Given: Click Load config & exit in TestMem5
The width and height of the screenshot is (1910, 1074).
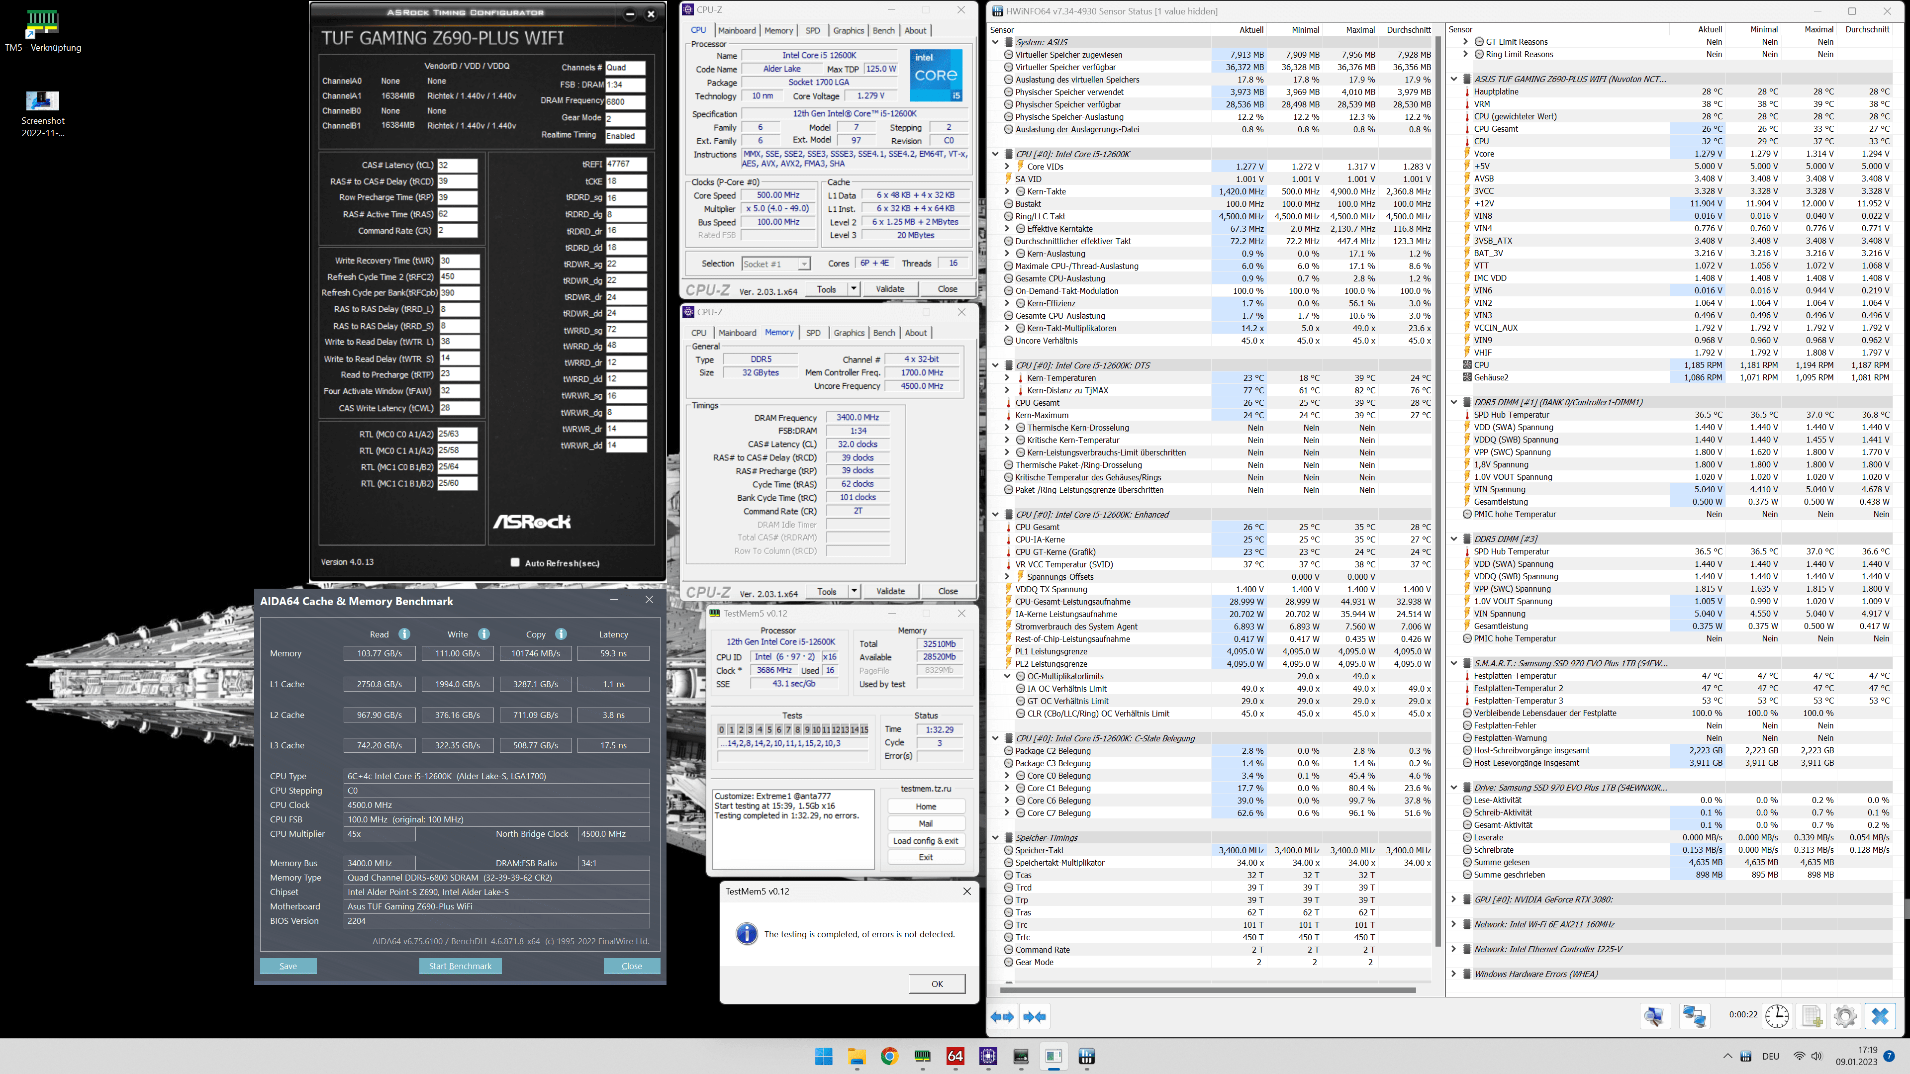Looking at the screenshot, I should coord(926,840).
